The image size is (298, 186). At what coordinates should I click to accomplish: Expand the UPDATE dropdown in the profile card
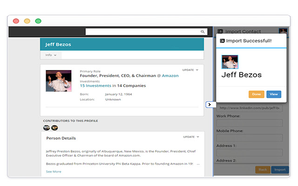click(190, 70)
